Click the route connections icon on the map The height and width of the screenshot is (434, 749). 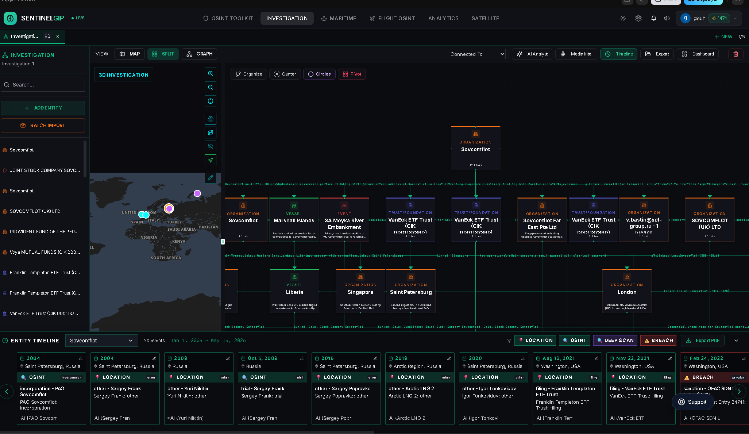pos(211,132)
